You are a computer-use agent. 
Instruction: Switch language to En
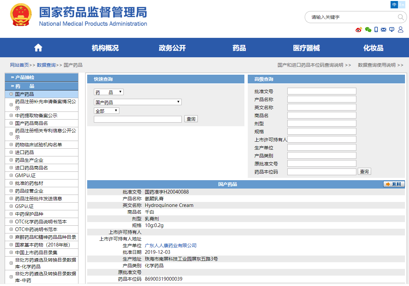[x=402, y=5]
